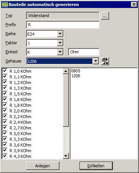
Task: Click scrollbar down arrow in resistor list
Action: pos(66,156)
